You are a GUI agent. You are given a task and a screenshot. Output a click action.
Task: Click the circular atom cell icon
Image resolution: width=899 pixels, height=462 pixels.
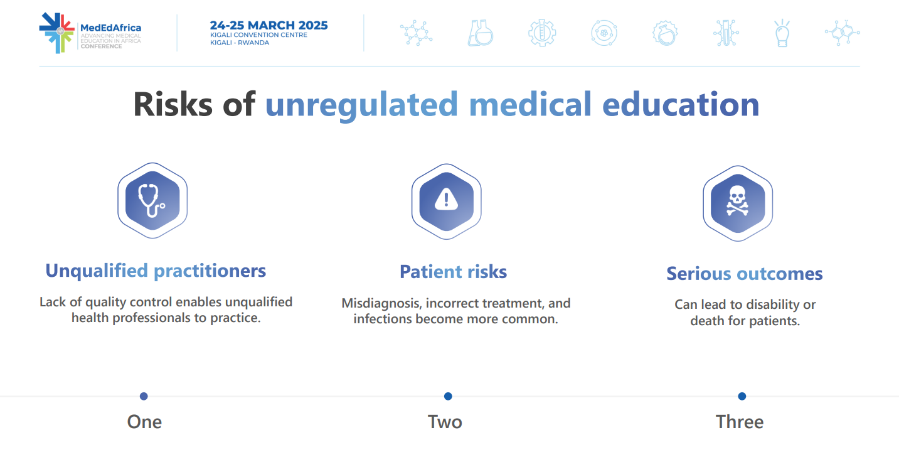click(x=604, y=33)
